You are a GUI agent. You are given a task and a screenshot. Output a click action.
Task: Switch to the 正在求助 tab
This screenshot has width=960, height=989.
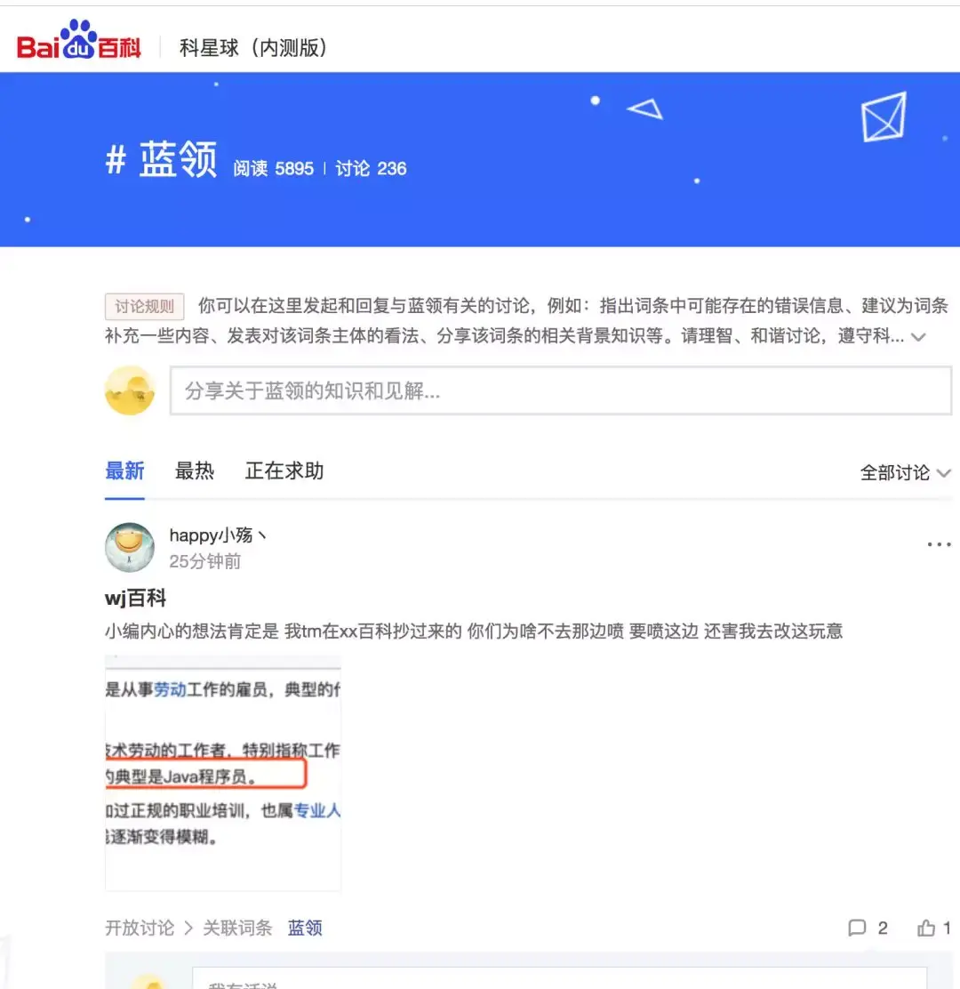tap(284, 470)
